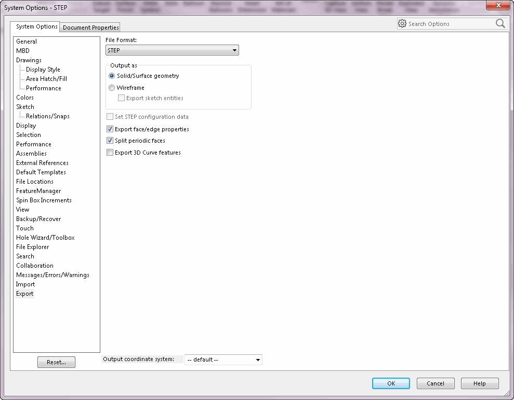
Task: Open External References options
Action: pyautogui.click(x=42, y=163)
